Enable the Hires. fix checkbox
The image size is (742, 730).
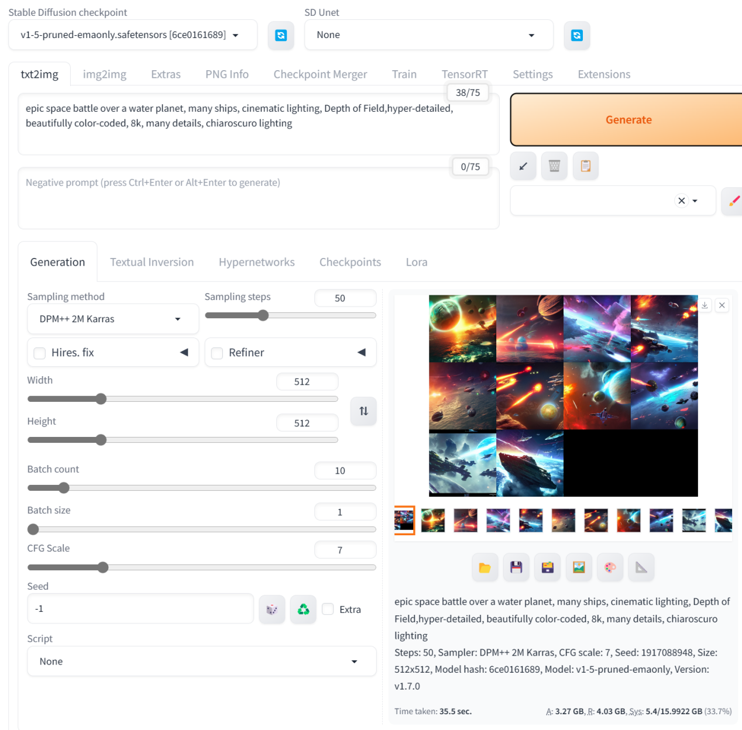pyautogui.click(x=40, y=353)
